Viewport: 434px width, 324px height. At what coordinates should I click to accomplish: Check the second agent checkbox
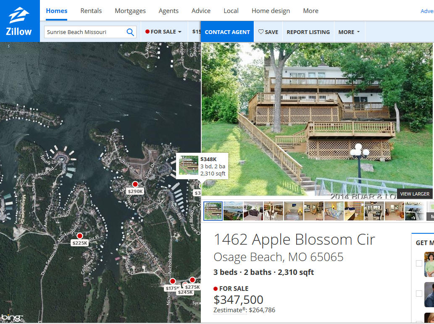[419, 293]
